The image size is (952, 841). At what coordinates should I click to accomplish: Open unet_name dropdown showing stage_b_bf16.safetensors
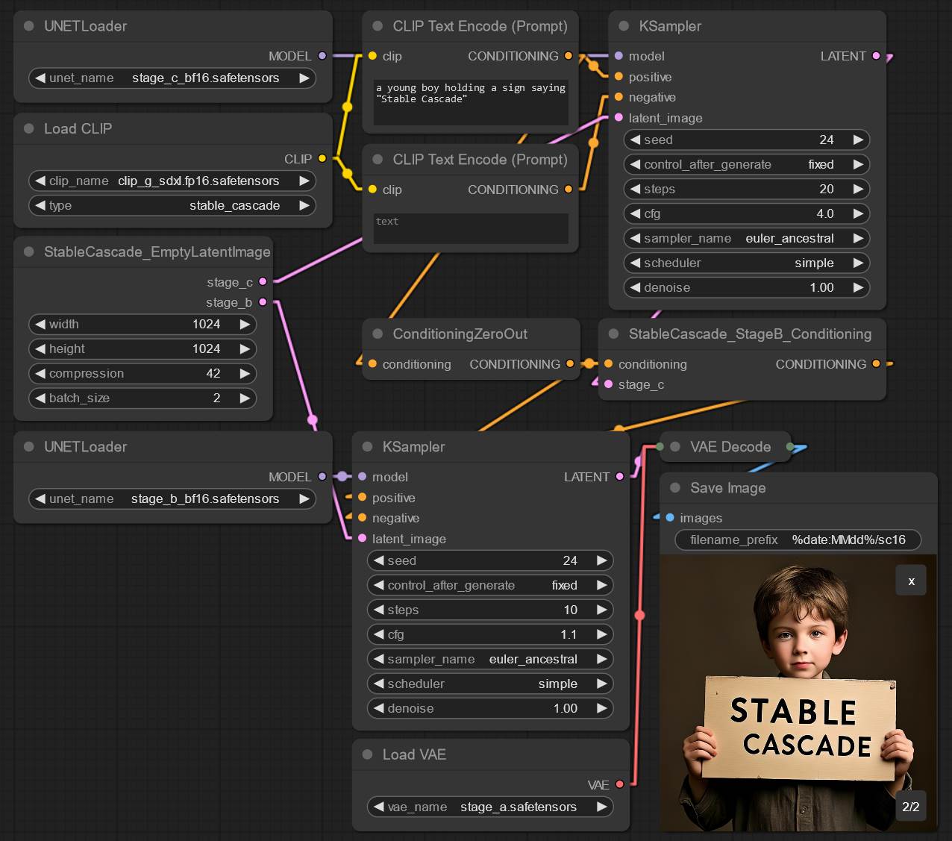pos(172,498)
